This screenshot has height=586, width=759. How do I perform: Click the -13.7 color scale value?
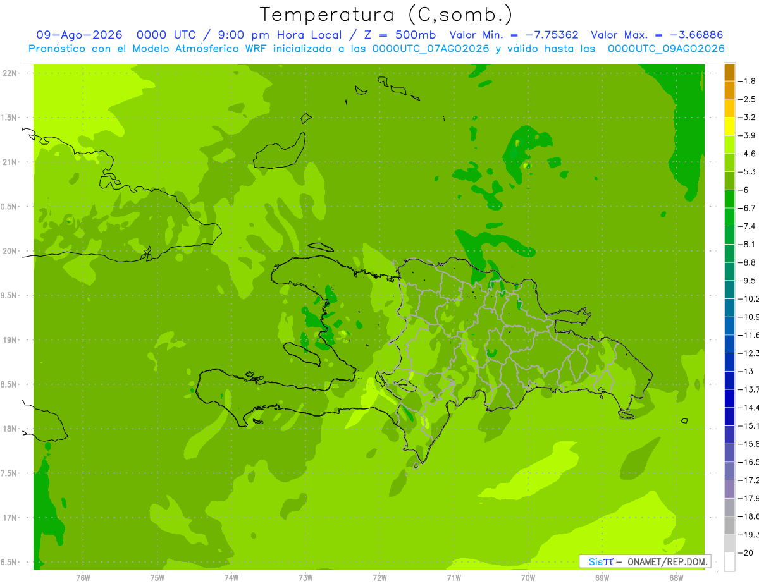tap(750, 389)
